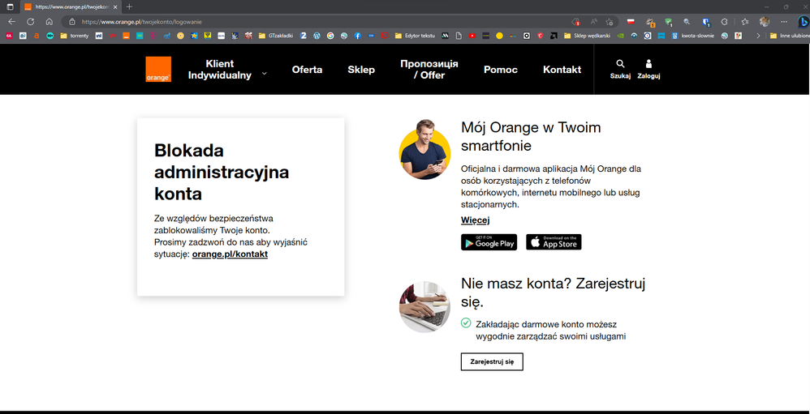Open Zaloguj login in the header
This screenshot has height=414, width=810.
click(648, 69)
